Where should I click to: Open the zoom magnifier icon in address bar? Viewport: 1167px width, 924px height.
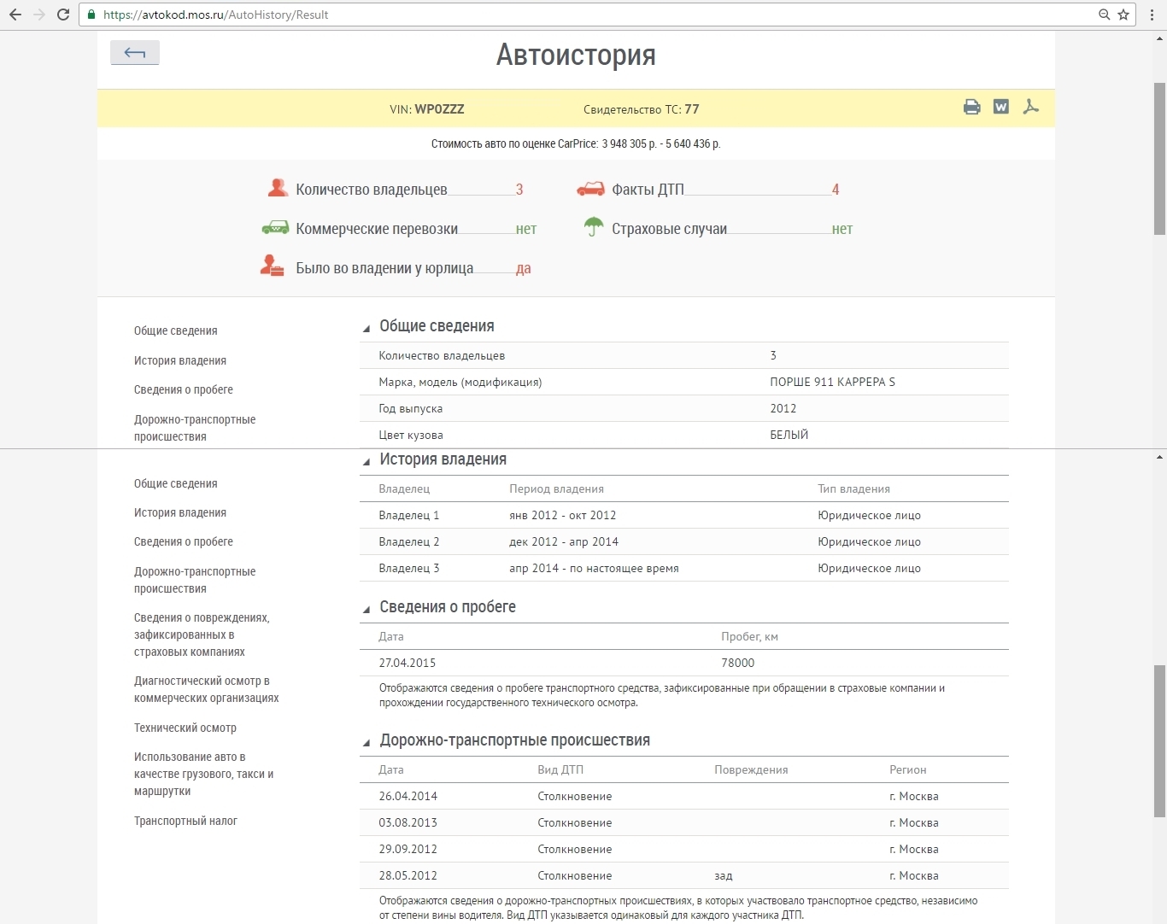click(1105, 15)
